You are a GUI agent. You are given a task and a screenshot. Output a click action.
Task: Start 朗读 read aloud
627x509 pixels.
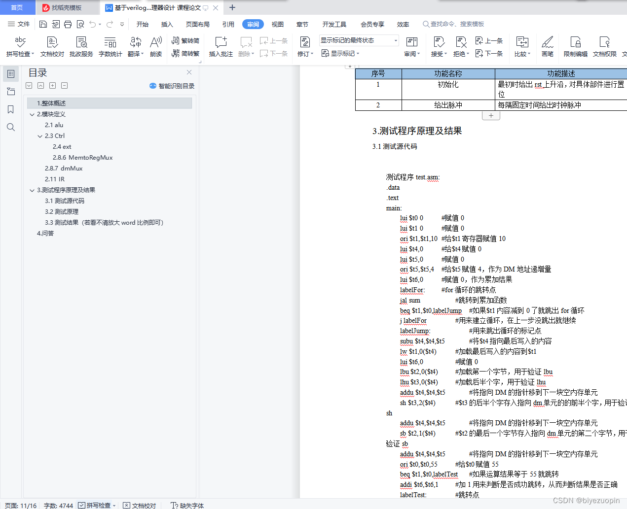click(x=156, y=47)
